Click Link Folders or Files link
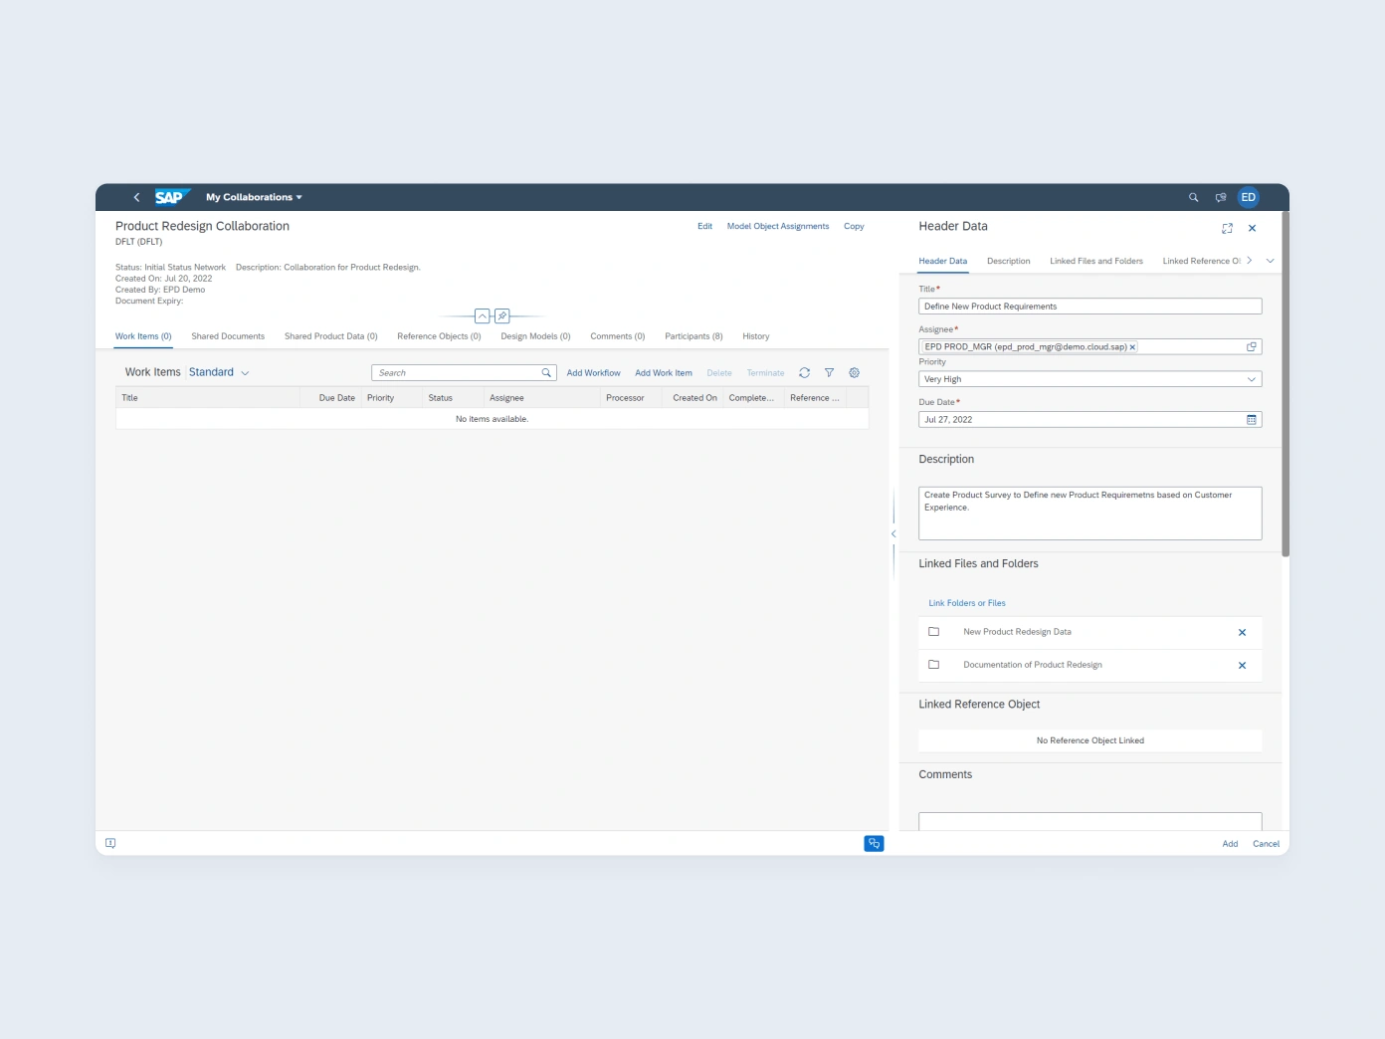The height and width of the screenshot is (1039, 1385). click(x=967, y=603)
